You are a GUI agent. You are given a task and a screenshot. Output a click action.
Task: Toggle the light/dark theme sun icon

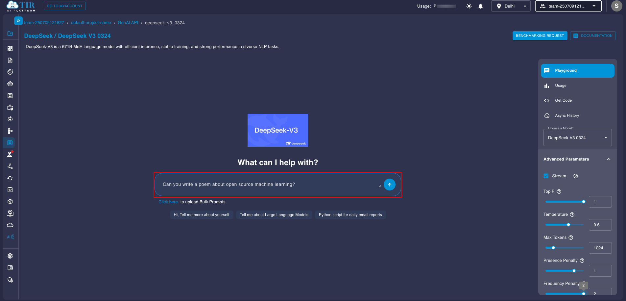469,6
